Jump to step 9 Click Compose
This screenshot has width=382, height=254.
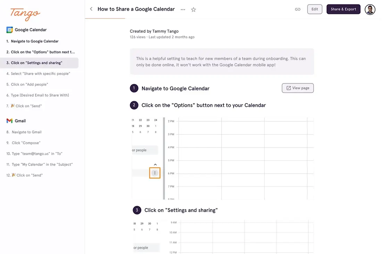pyautogui.click(x=23, y=143)
